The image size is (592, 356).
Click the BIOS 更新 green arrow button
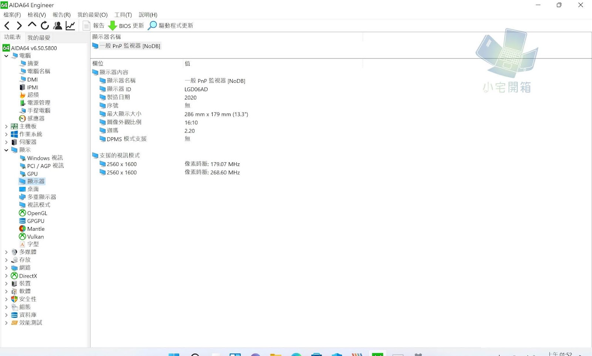pos(126,26)
